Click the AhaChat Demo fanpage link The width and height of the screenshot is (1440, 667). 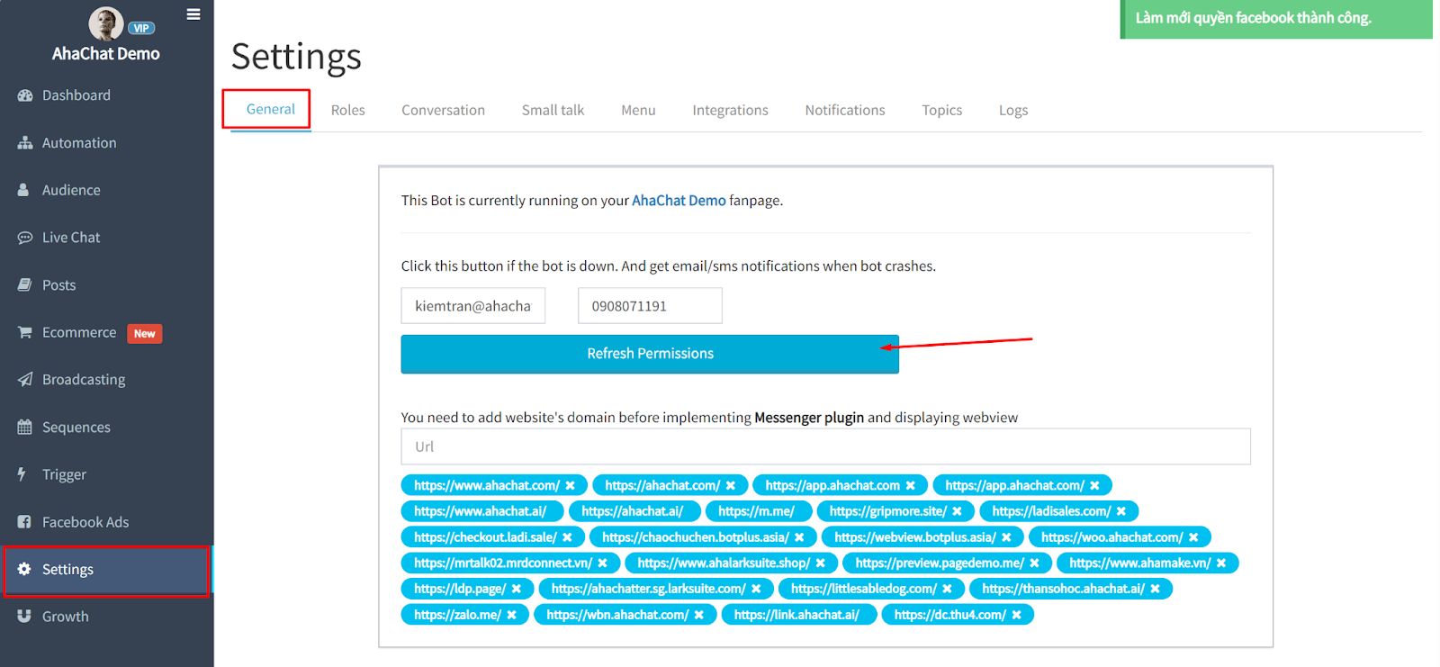coord(679,201)
